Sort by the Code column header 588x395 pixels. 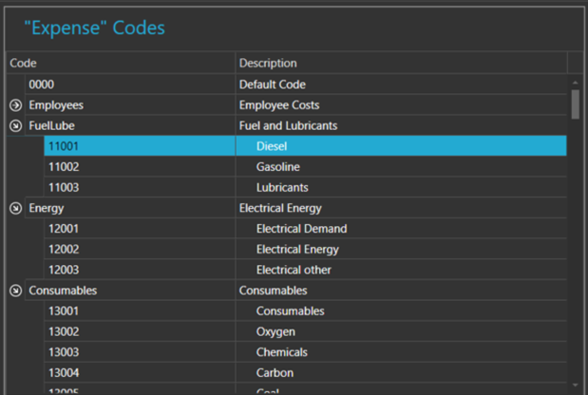(119, 63)
